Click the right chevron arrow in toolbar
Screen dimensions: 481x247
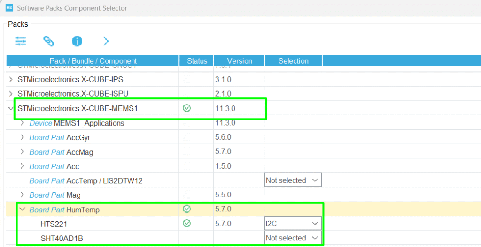pos(106,41)
